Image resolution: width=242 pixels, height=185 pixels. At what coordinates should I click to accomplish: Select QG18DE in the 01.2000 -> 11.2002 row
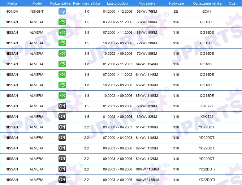coord(207,64)
